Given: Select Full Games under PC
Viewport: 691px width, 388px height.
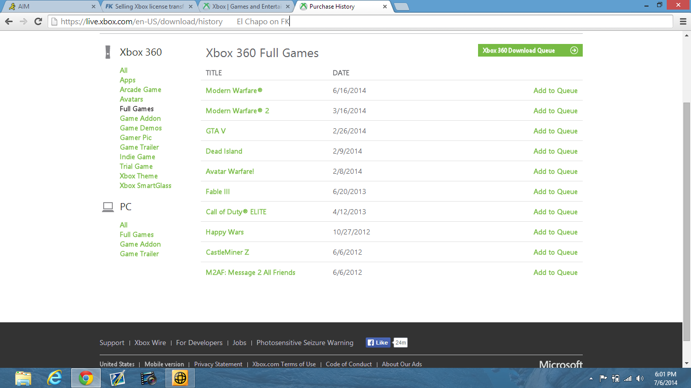Looking at the screenshot, I should point(137,234).
